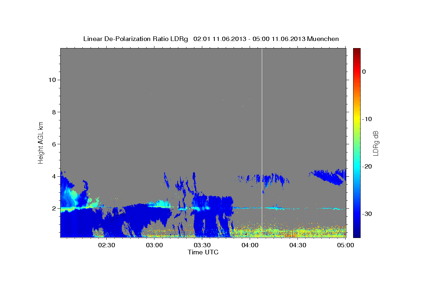
Task: Click the 'Time UTC' x-axis label
Action: [x=203, y=252]
